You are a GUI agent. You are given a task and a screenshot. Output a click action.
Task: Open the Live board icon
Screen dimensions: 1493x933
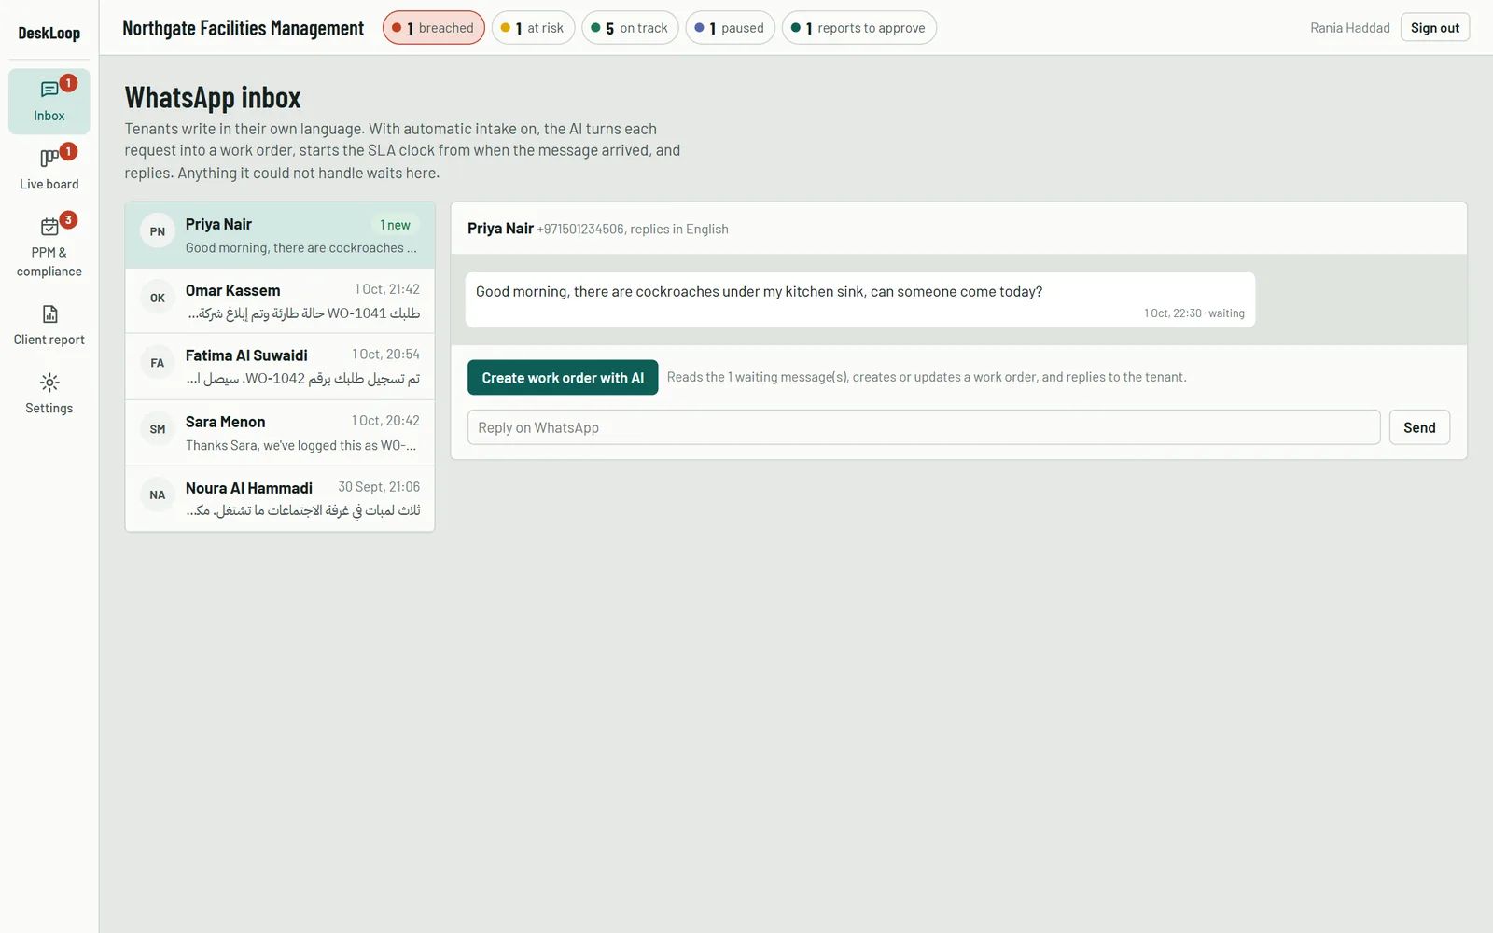pos(49,159)
